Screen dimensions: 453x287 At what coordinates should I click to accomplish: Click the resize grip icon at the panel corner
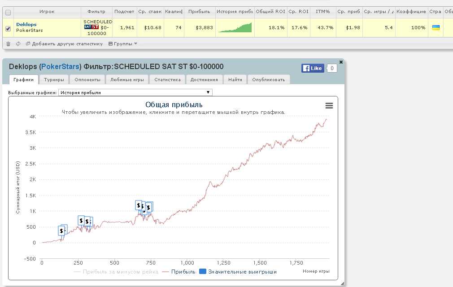coord(342,283)
